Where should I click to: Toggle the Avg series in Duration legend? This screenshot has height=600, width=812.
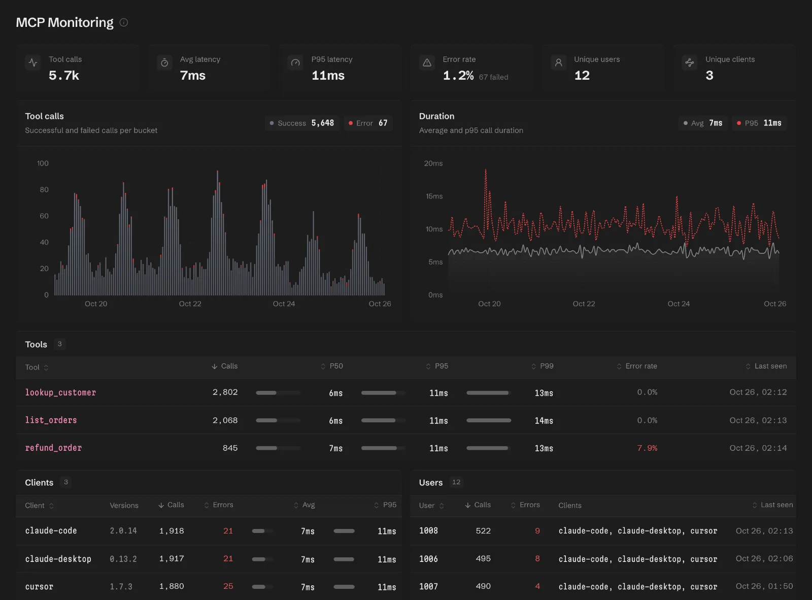(703, 123)
